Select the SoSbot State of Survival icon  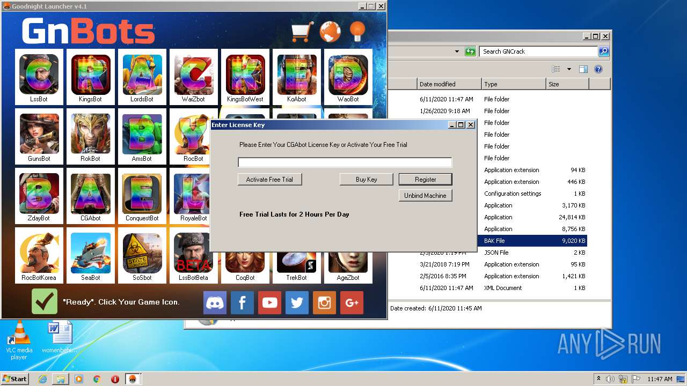pyautogui.click(x=142, y=255)
